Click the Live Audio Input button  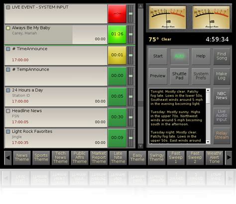222,115
